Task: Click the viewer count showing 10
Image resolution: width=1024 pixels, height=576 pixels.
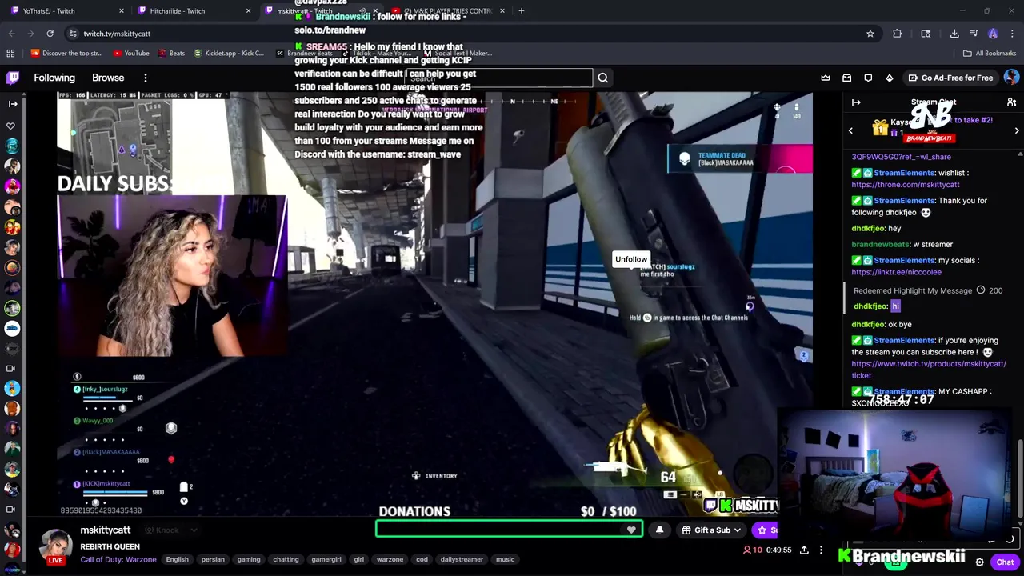Action: (x=752, y=550)
